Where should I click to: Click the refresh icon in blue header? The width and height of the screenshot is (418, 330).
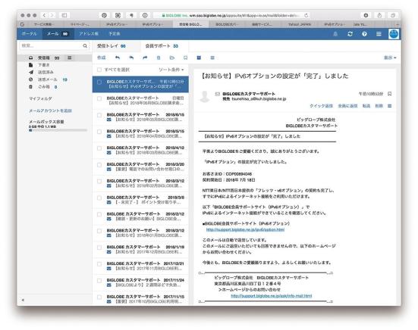(350, 34)
